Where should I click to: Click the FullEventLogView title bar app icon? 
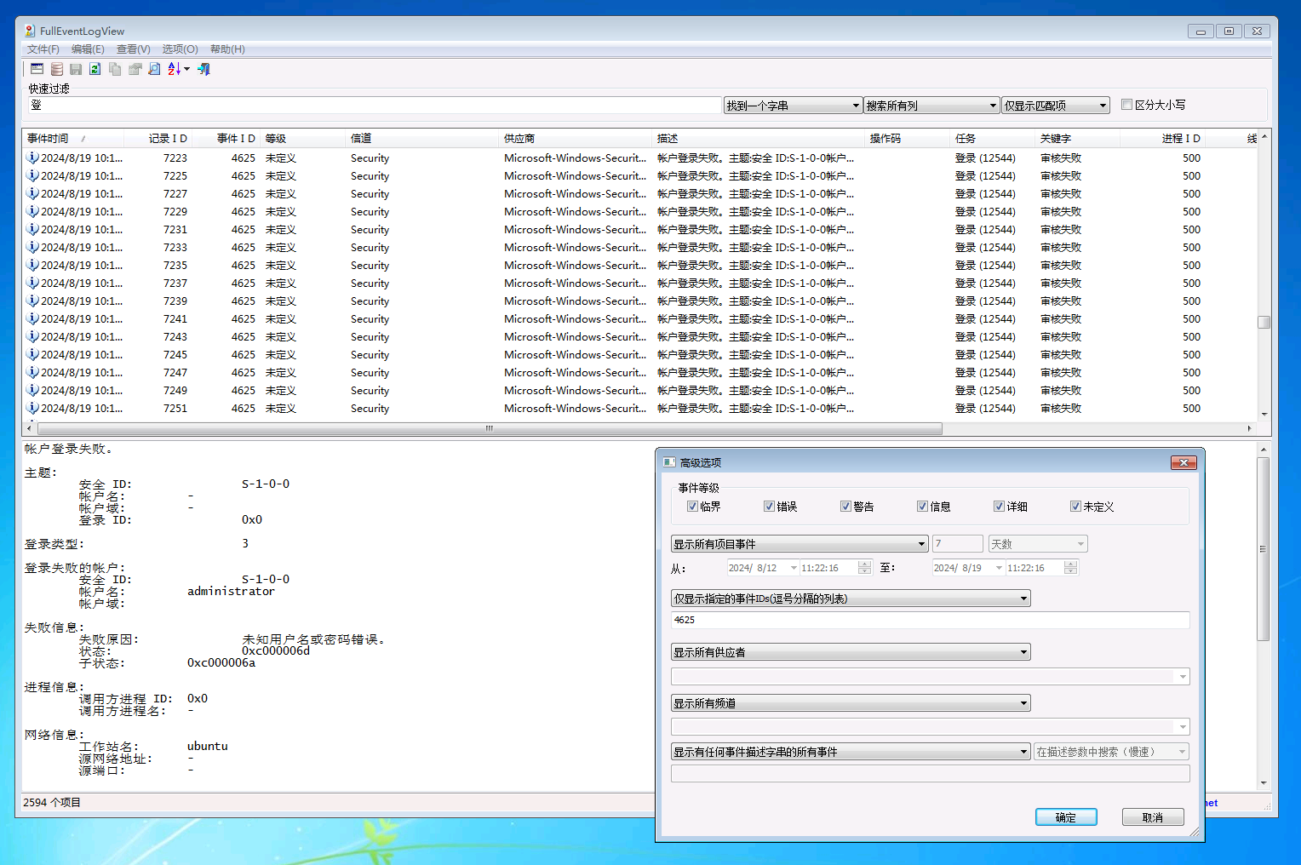point(30,31)
